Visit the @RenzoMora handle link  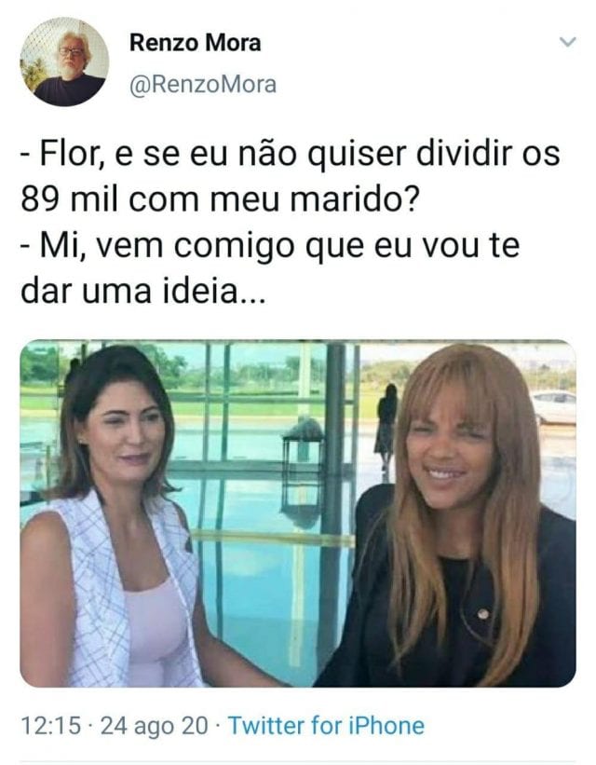[x=203, y=85]
